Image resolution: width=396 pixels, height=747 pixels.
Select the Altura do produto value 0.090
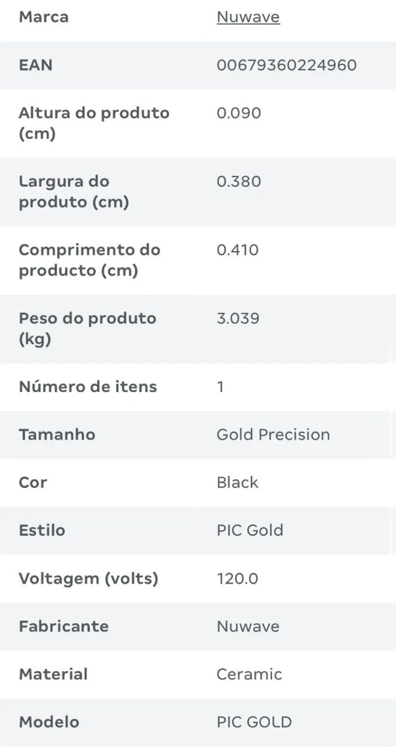(239, 113)
